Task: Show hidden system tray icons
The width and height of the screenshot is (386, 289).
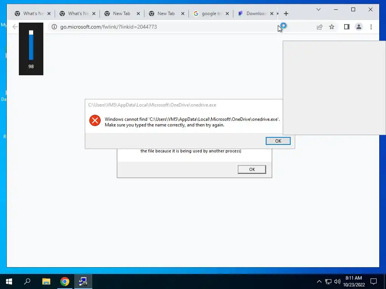Action: tap(319, 281)
